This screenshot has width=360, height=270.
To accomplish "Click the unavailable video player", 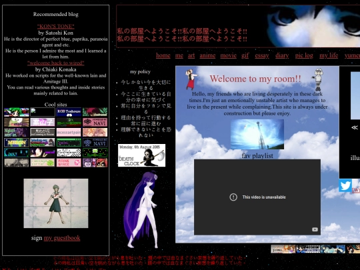I will [257, 197].
